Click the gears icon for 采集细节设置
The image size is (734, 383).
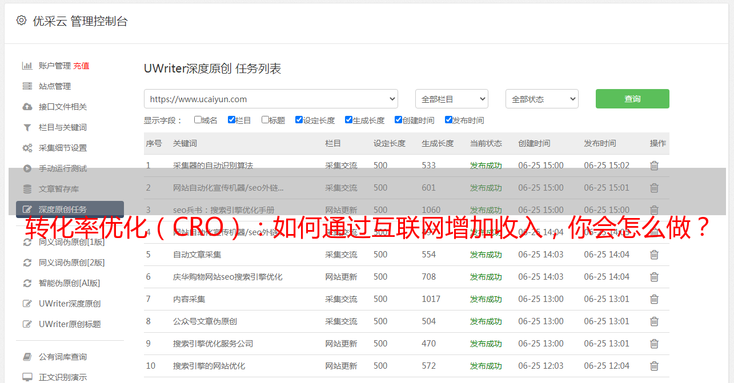27,148
